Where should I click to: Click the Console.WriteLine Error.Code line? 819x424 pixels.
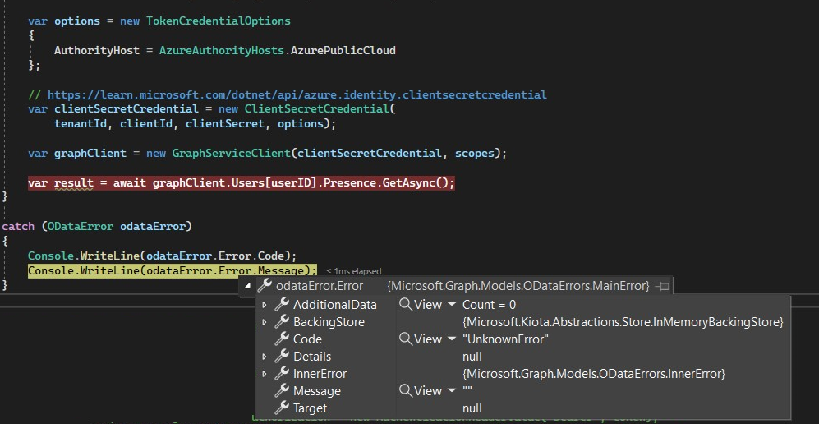(x=162, y=256)
